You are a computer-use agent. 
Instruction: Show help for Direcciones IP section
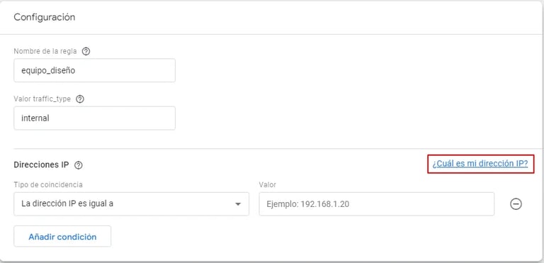pyautogui.click(x=79, y=165)
